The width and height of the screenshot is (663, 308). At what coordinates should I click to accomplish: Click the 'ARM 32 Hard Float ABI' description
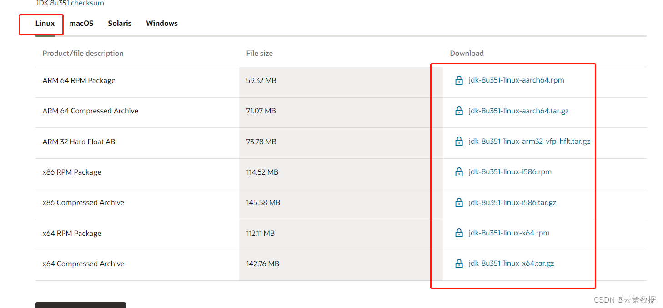point(80,142)
